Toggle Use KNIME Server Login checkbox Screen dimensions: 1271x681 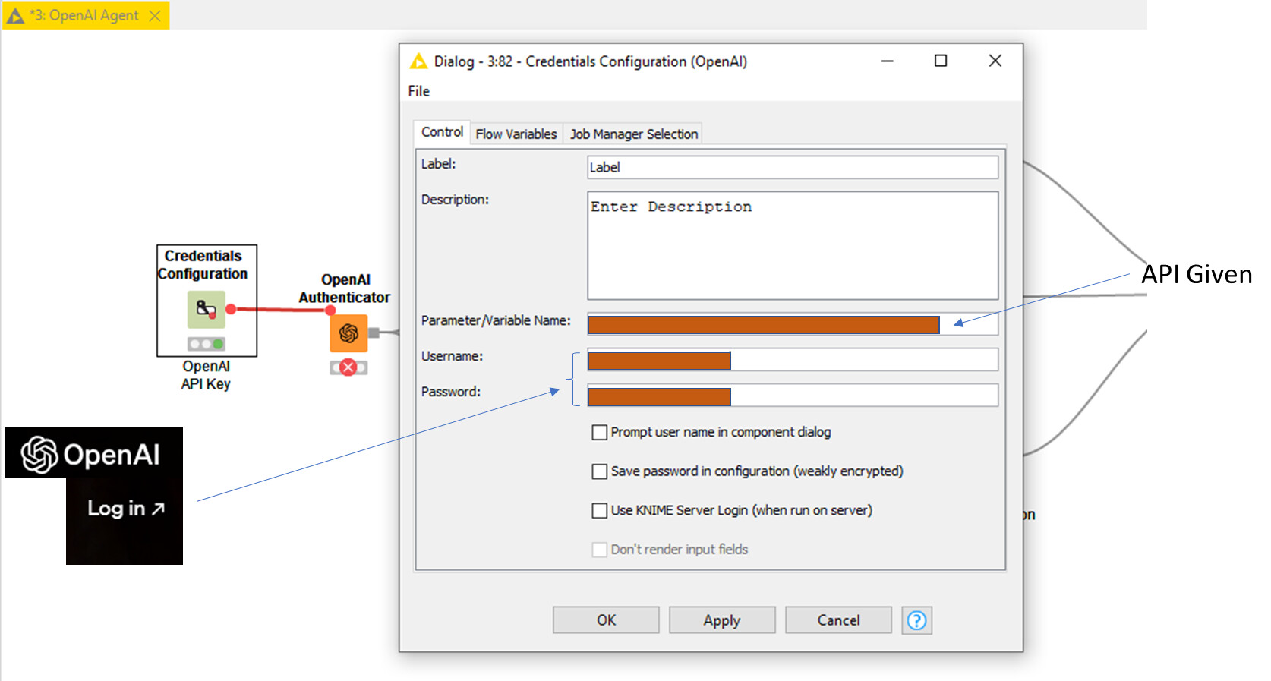[x=600, y=510]
